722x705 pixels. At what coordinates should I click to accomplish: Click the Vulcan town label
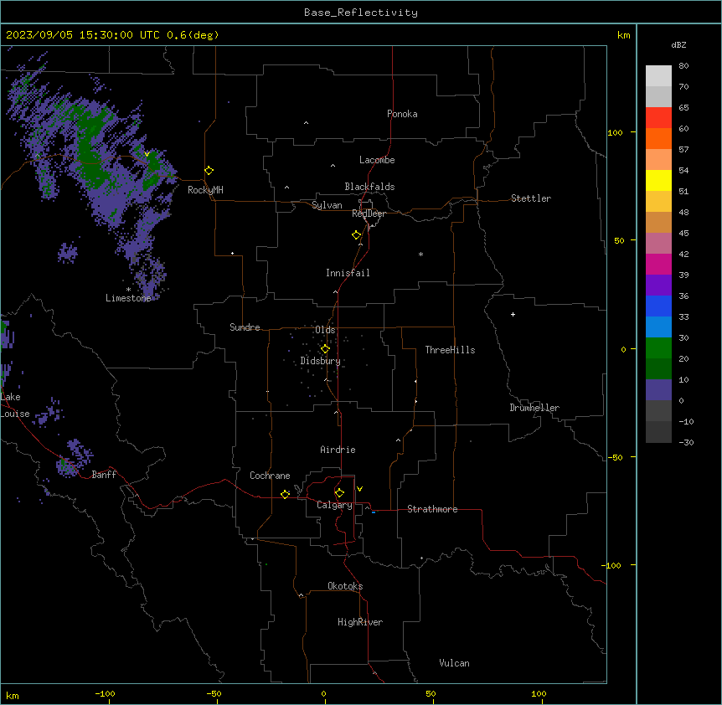click(x=454, y=663)
